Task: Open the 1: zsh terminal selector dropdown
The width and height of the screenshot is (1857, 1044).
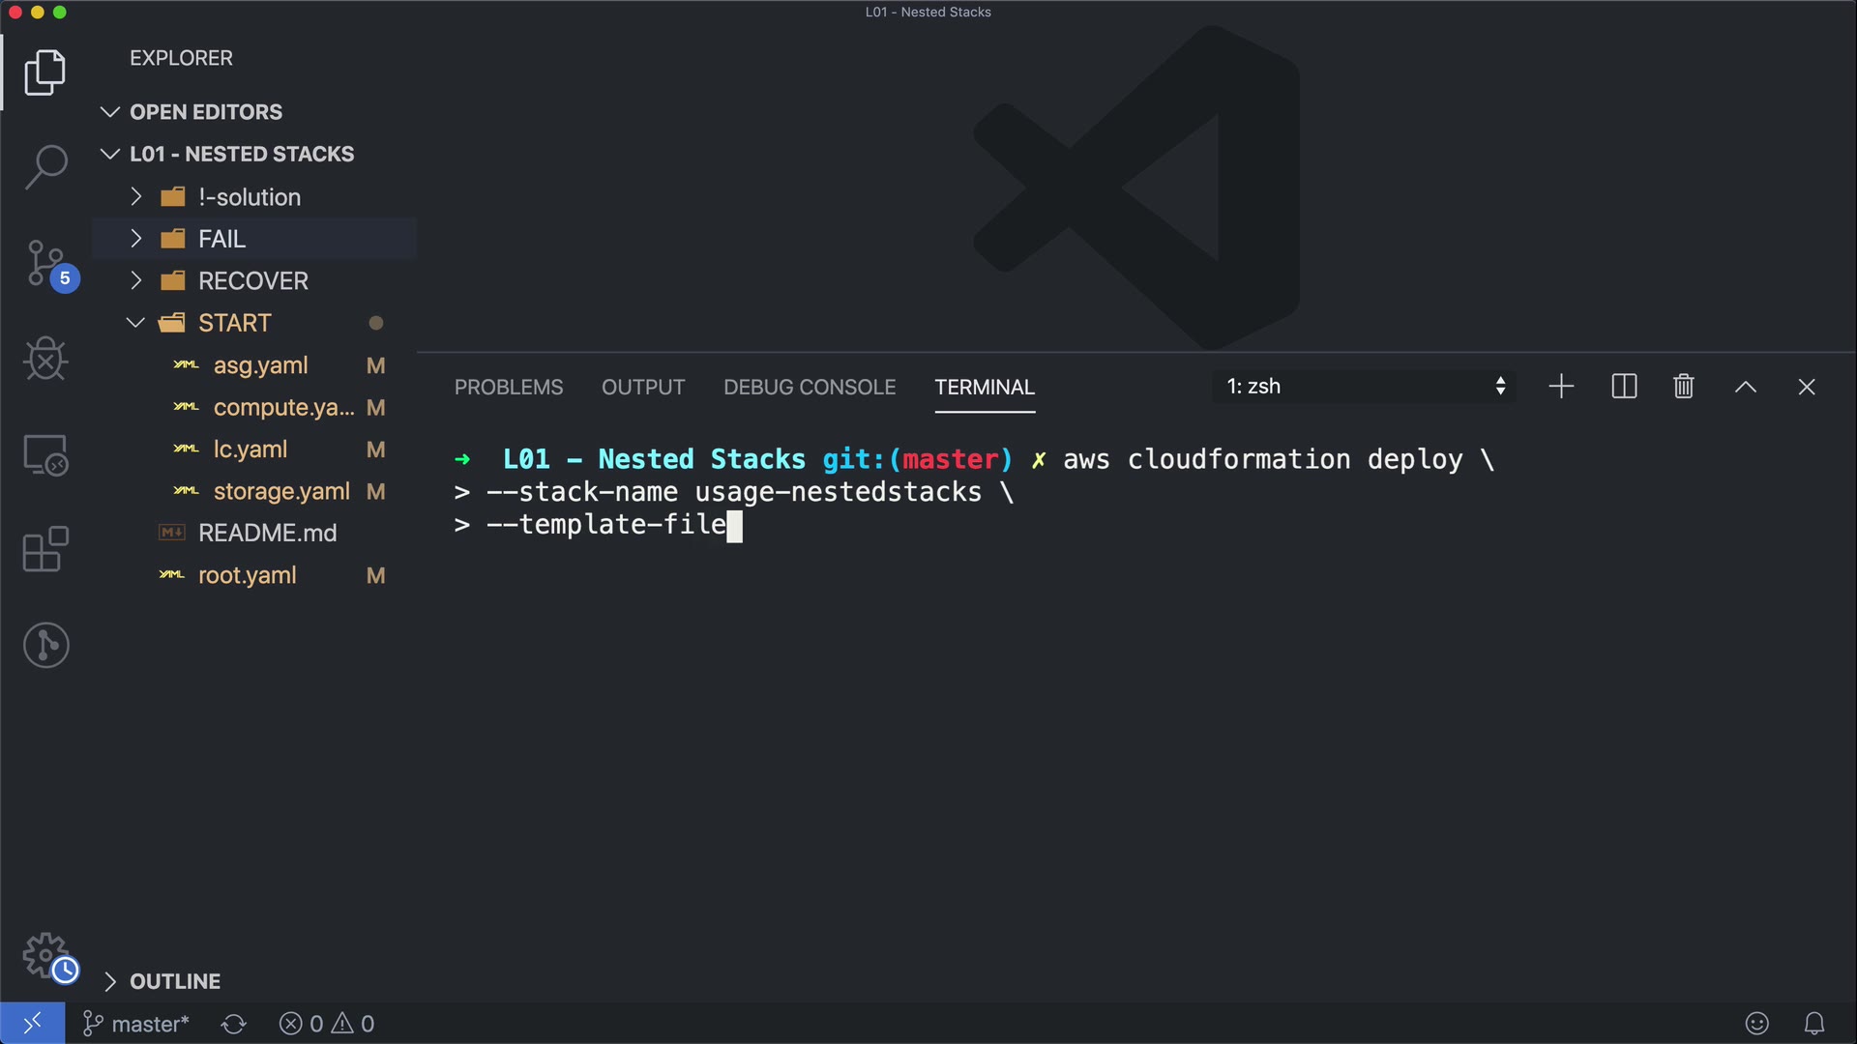Action: pos(1364,387)
